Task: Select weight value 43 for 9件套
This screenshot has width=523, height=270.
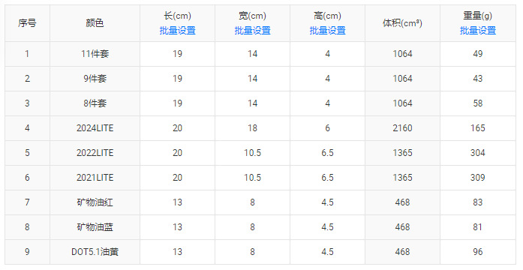Action: click(478, 79)
